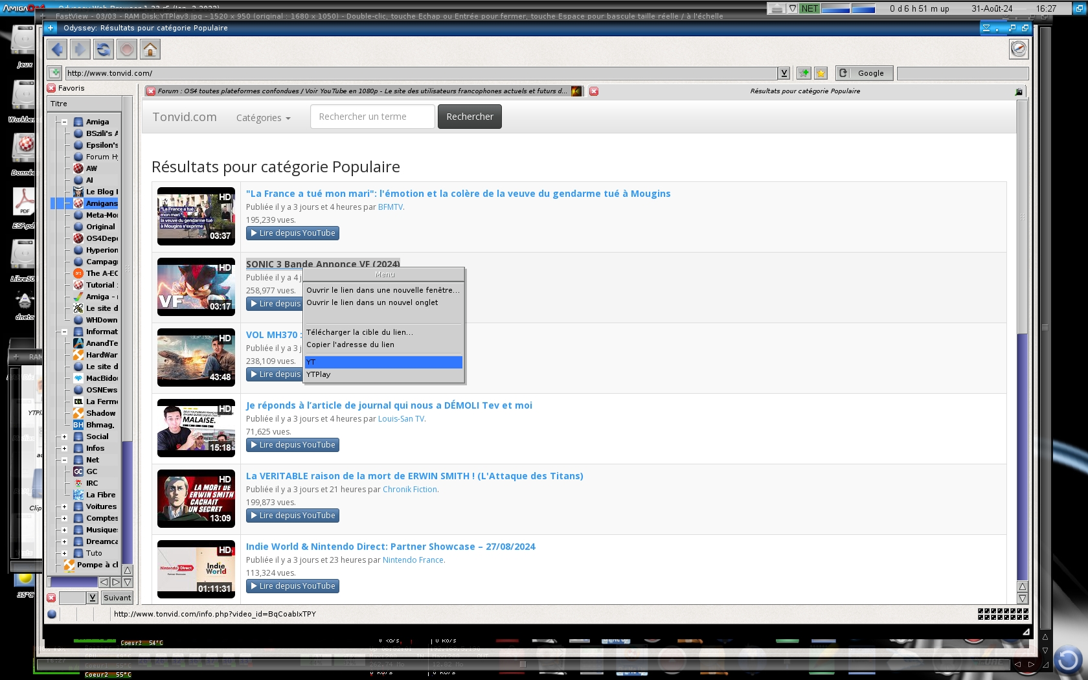Click the NET indicator in top screen bar

(x=810, y=8)
